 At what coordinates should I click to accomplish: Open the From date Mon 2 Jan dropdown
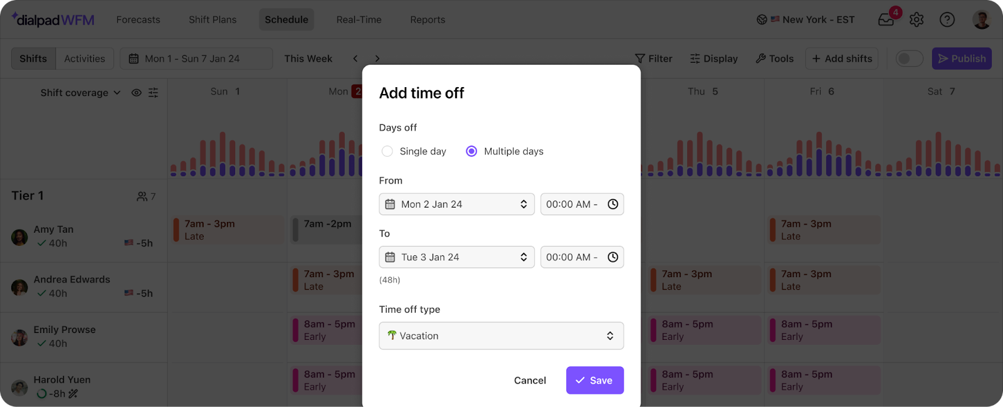456,204
